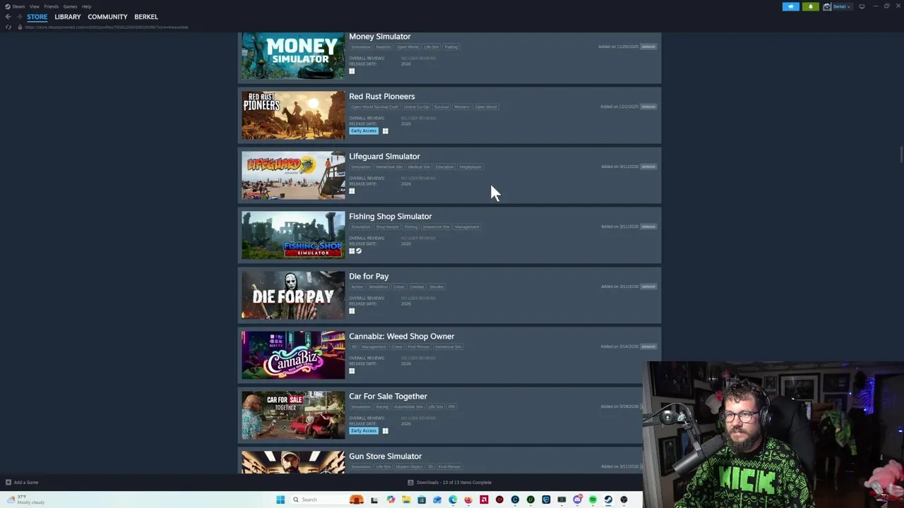Screen dimensions: 904x508
Task: Open the BERKEL profile tab
Action: [146, 17]
